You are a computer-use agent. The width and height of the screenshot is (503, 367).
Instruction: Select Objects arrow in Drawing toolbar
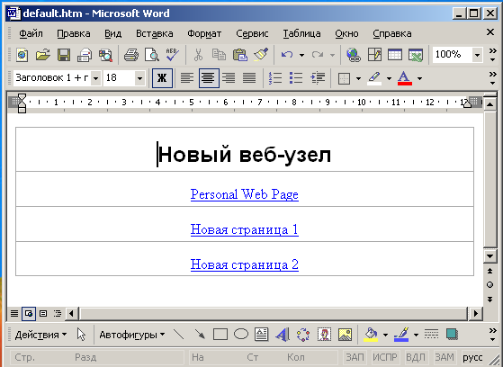pos(81,335)
